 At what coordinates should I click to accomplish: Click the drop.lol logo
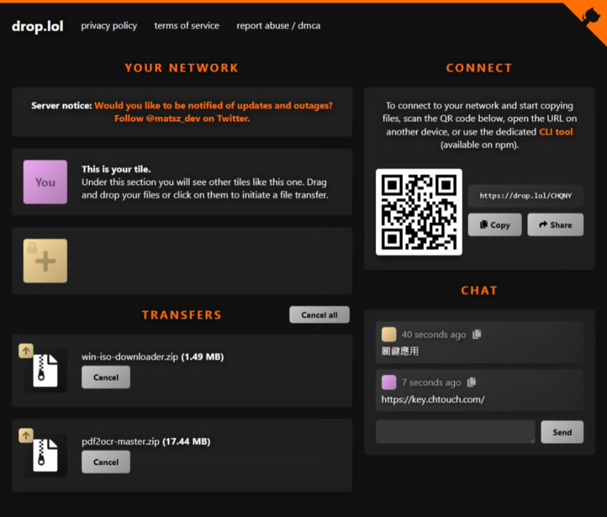[x=37, y=26]
